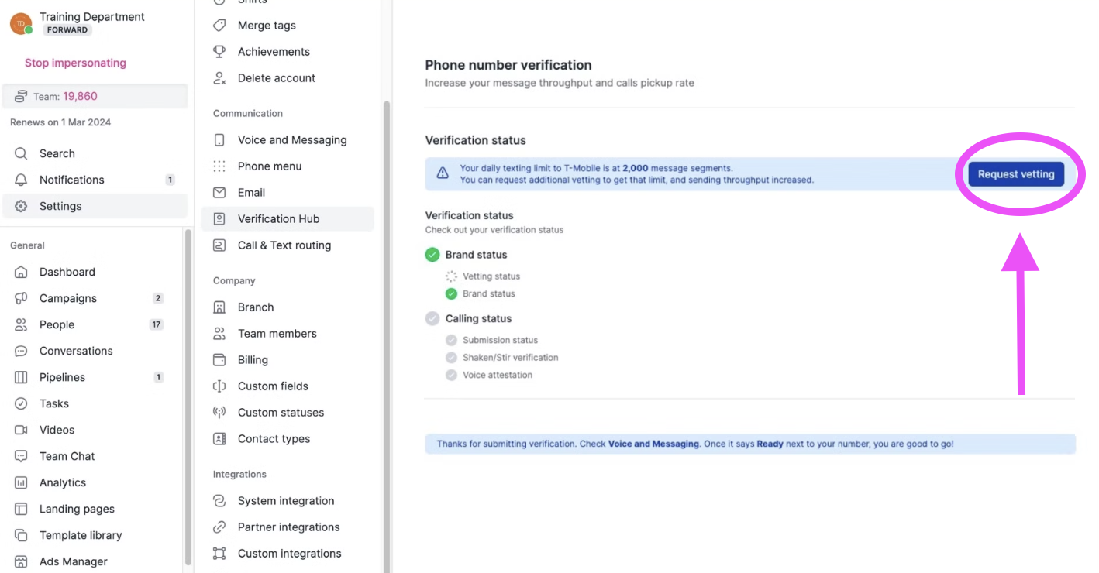Select Verification Hub in settings menu

point(278,218)
